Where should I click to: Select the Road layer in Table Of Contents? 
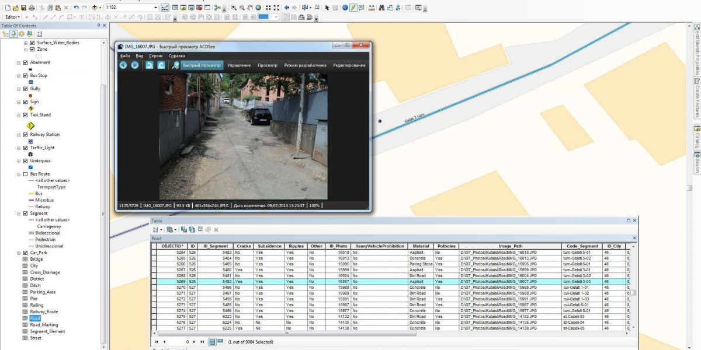click(x=35, y=318)
